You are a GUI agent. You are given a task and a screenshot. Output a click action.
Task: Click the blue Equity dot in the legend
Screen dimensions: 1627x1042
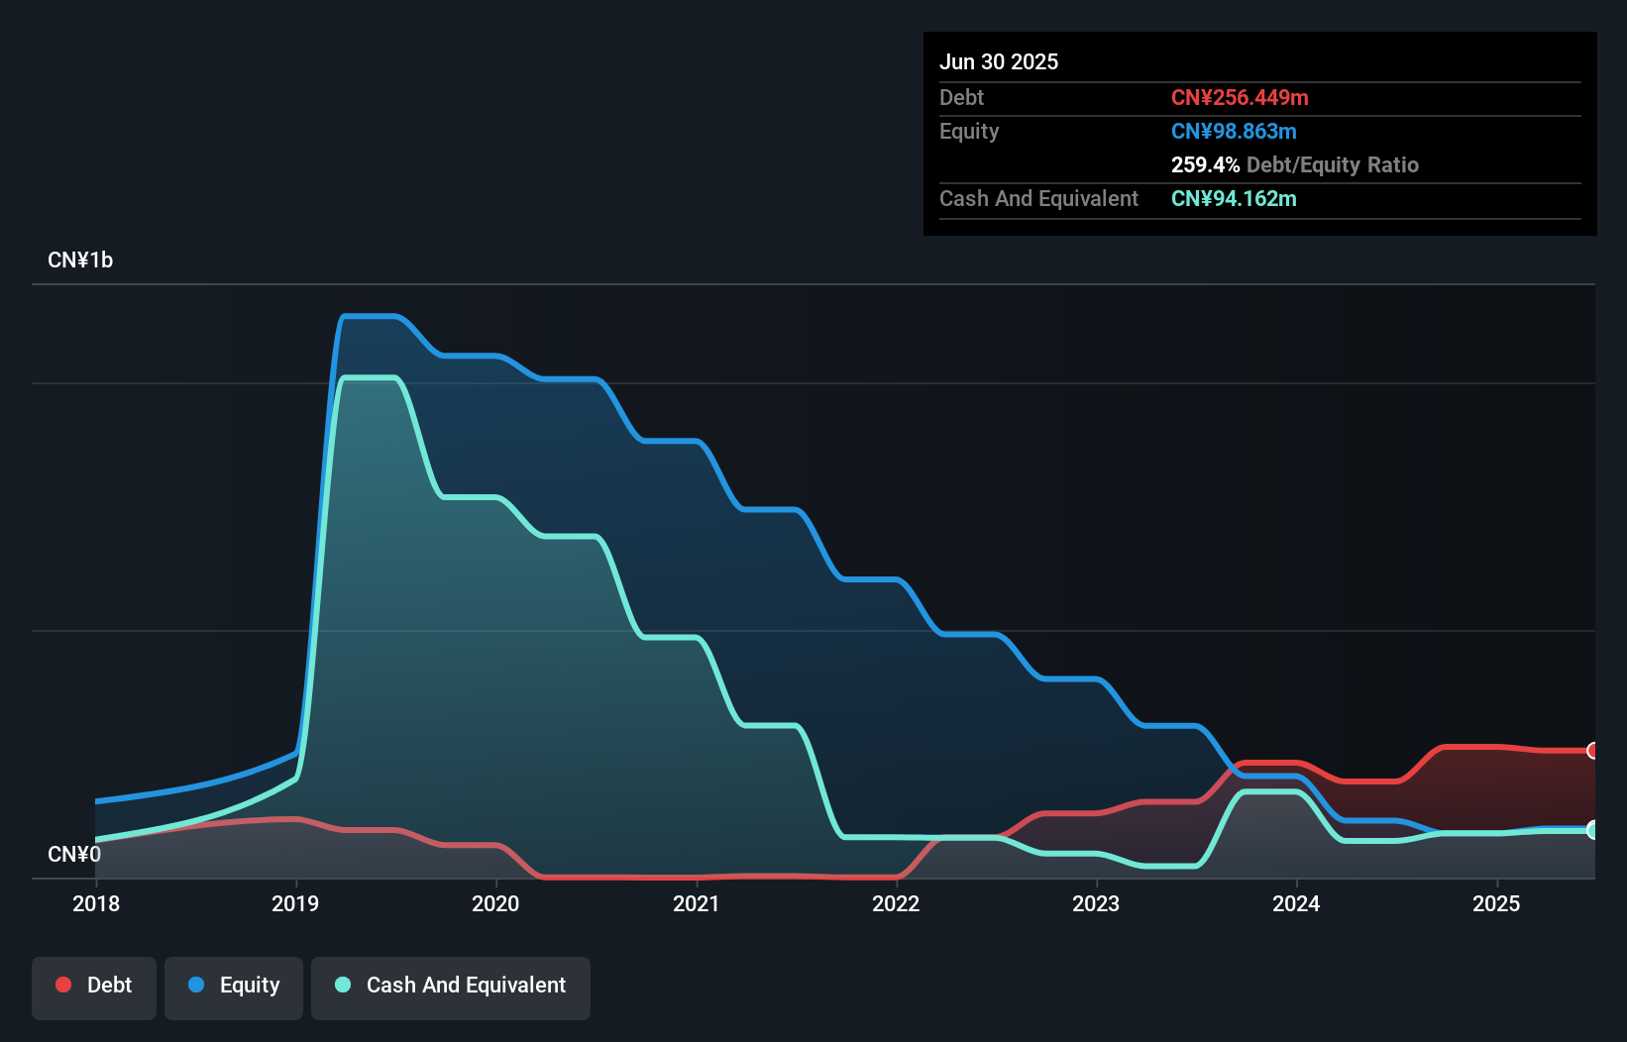point(196,985)
